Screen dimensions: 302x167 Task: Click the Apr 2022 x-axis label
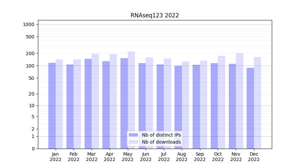pos(110,157)
